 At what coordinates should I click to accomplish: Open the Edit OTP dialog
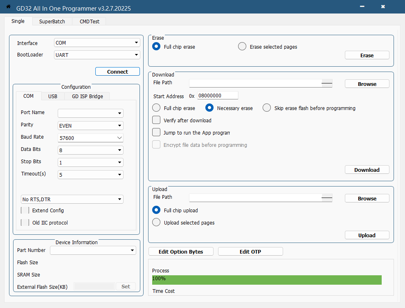point(250,252)
